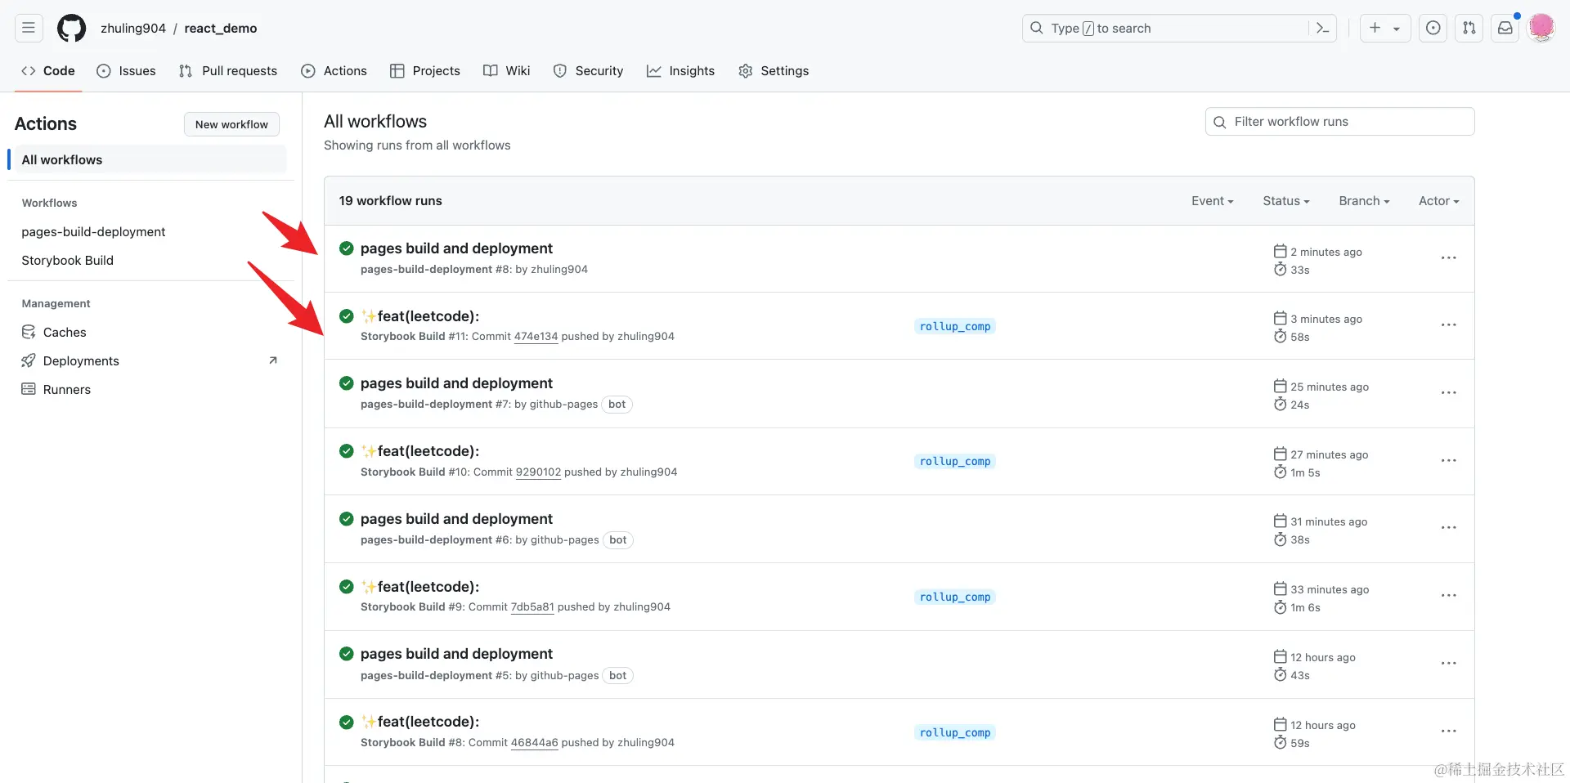Open the create new plus dropdown
Screen dimensions: 1570x783
click(1384, 29)
